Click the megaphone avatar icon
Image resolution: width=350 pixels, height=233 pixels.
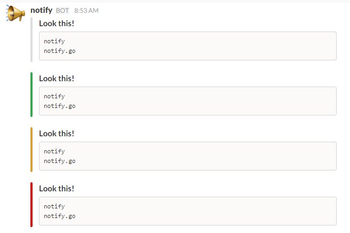[x=15, y=14]
